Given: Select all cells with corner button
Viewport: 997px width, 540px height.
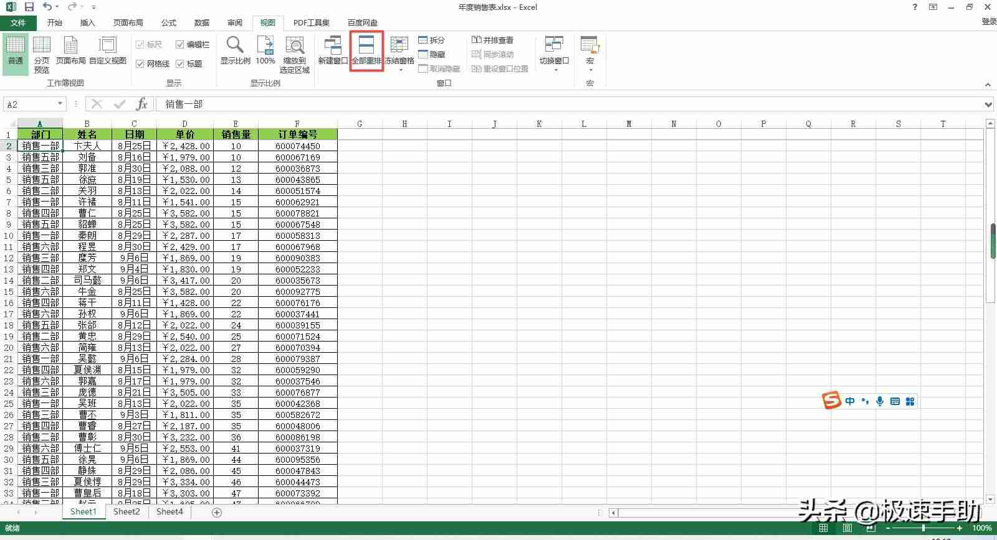Looking at the screenshot, I should point(9,123).
